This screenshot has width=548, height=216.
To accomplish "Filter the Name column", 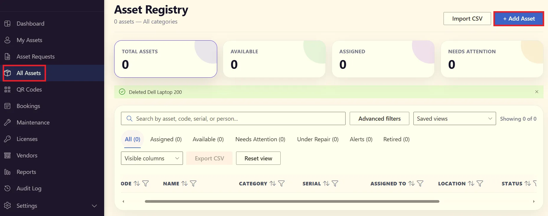I will pyautogui.click(x=193, y=184).
